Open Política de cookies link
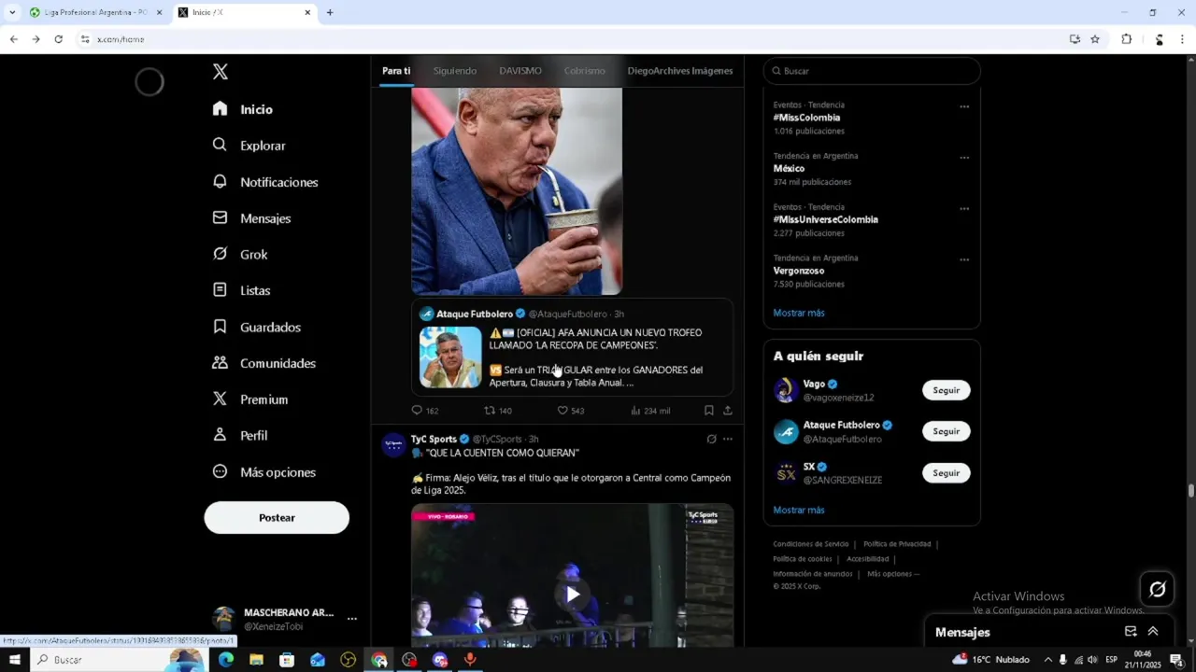Viewport: 1196px width, 672px height. pyautogui.click(x=803, y=559)
